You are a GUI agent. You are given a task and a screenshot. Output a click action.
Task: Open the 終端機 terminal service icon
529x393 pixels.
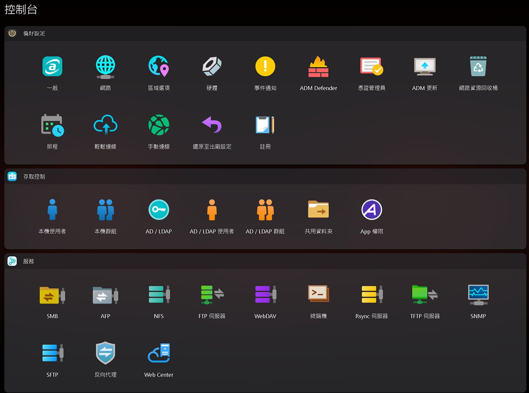(x=318, y=294)
